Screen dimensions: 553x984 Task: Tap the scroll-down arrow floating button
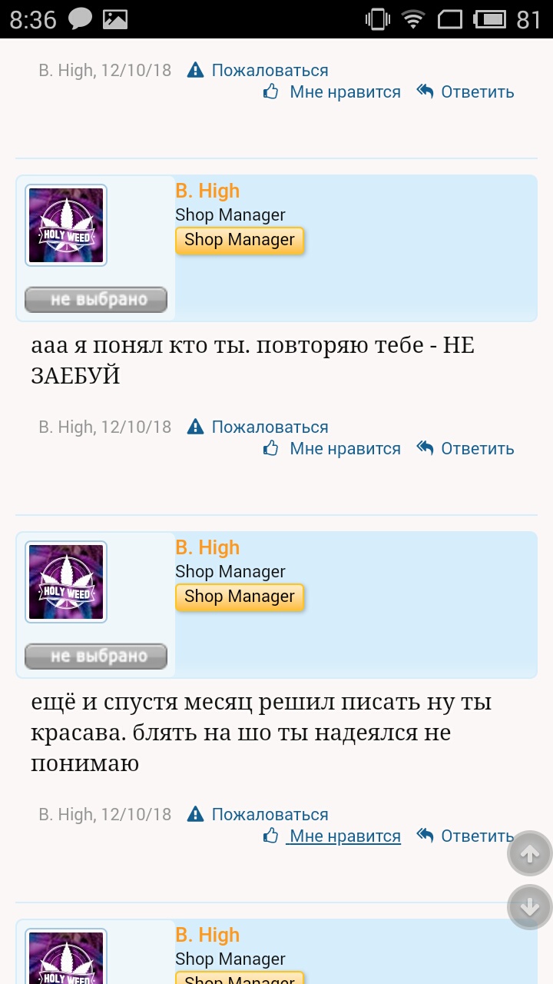coord(530,907)
